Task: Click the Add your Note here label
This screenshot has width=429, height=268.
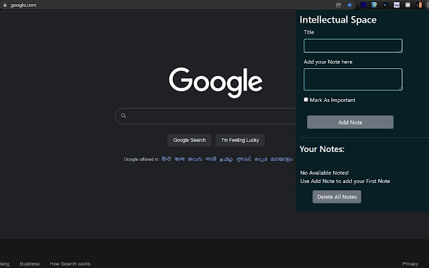Action: 328,62
